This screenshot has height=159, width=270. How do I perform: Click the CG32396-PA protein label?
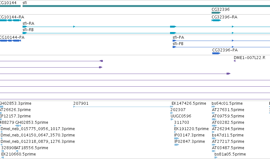[x=225, y=50]
